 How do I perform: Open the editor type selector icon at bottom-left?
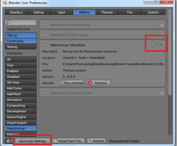[x=9, y=141]
